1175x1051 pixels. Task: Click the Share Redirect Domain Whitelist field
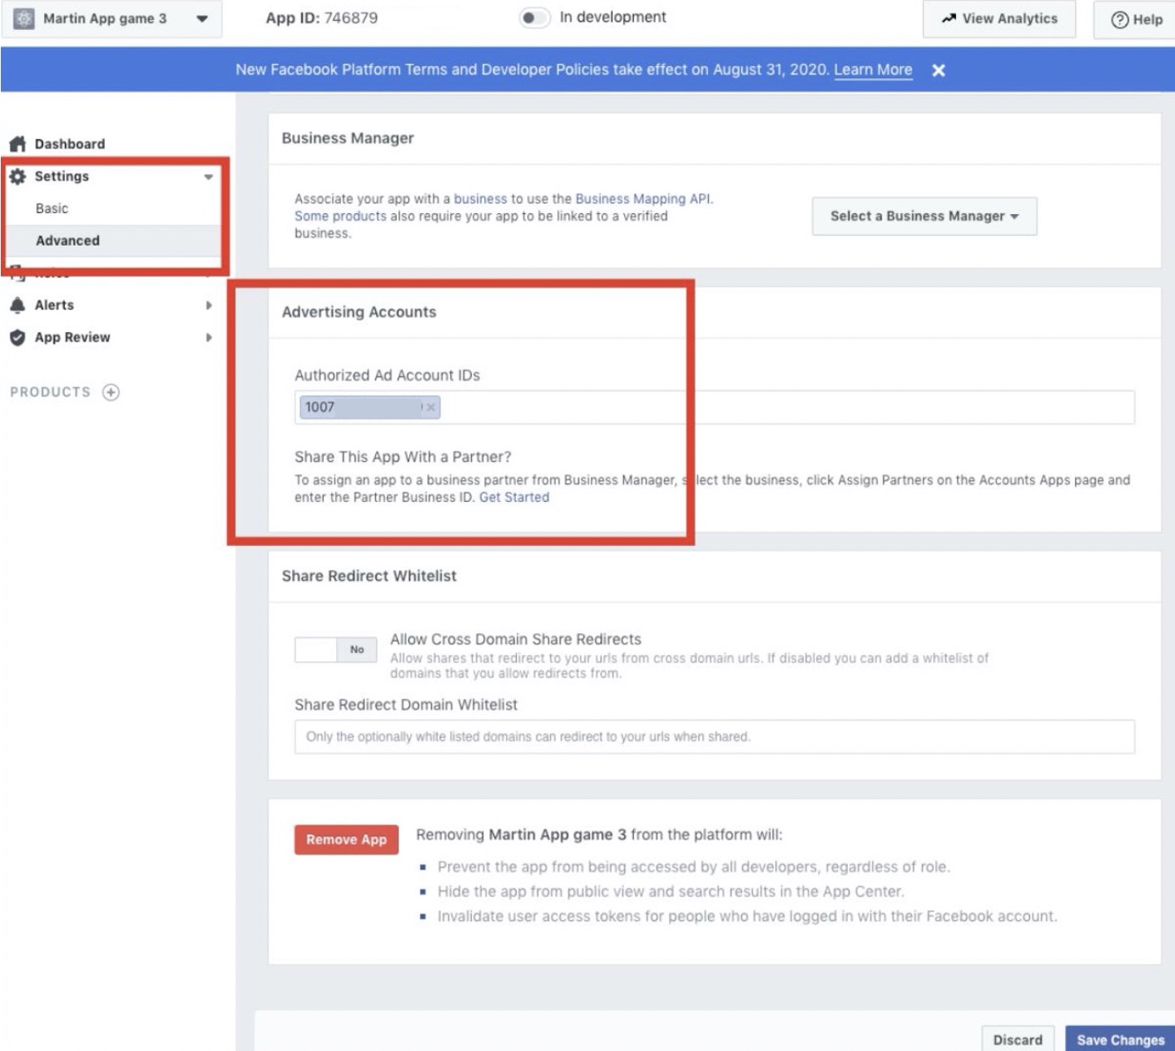point(714,737)
